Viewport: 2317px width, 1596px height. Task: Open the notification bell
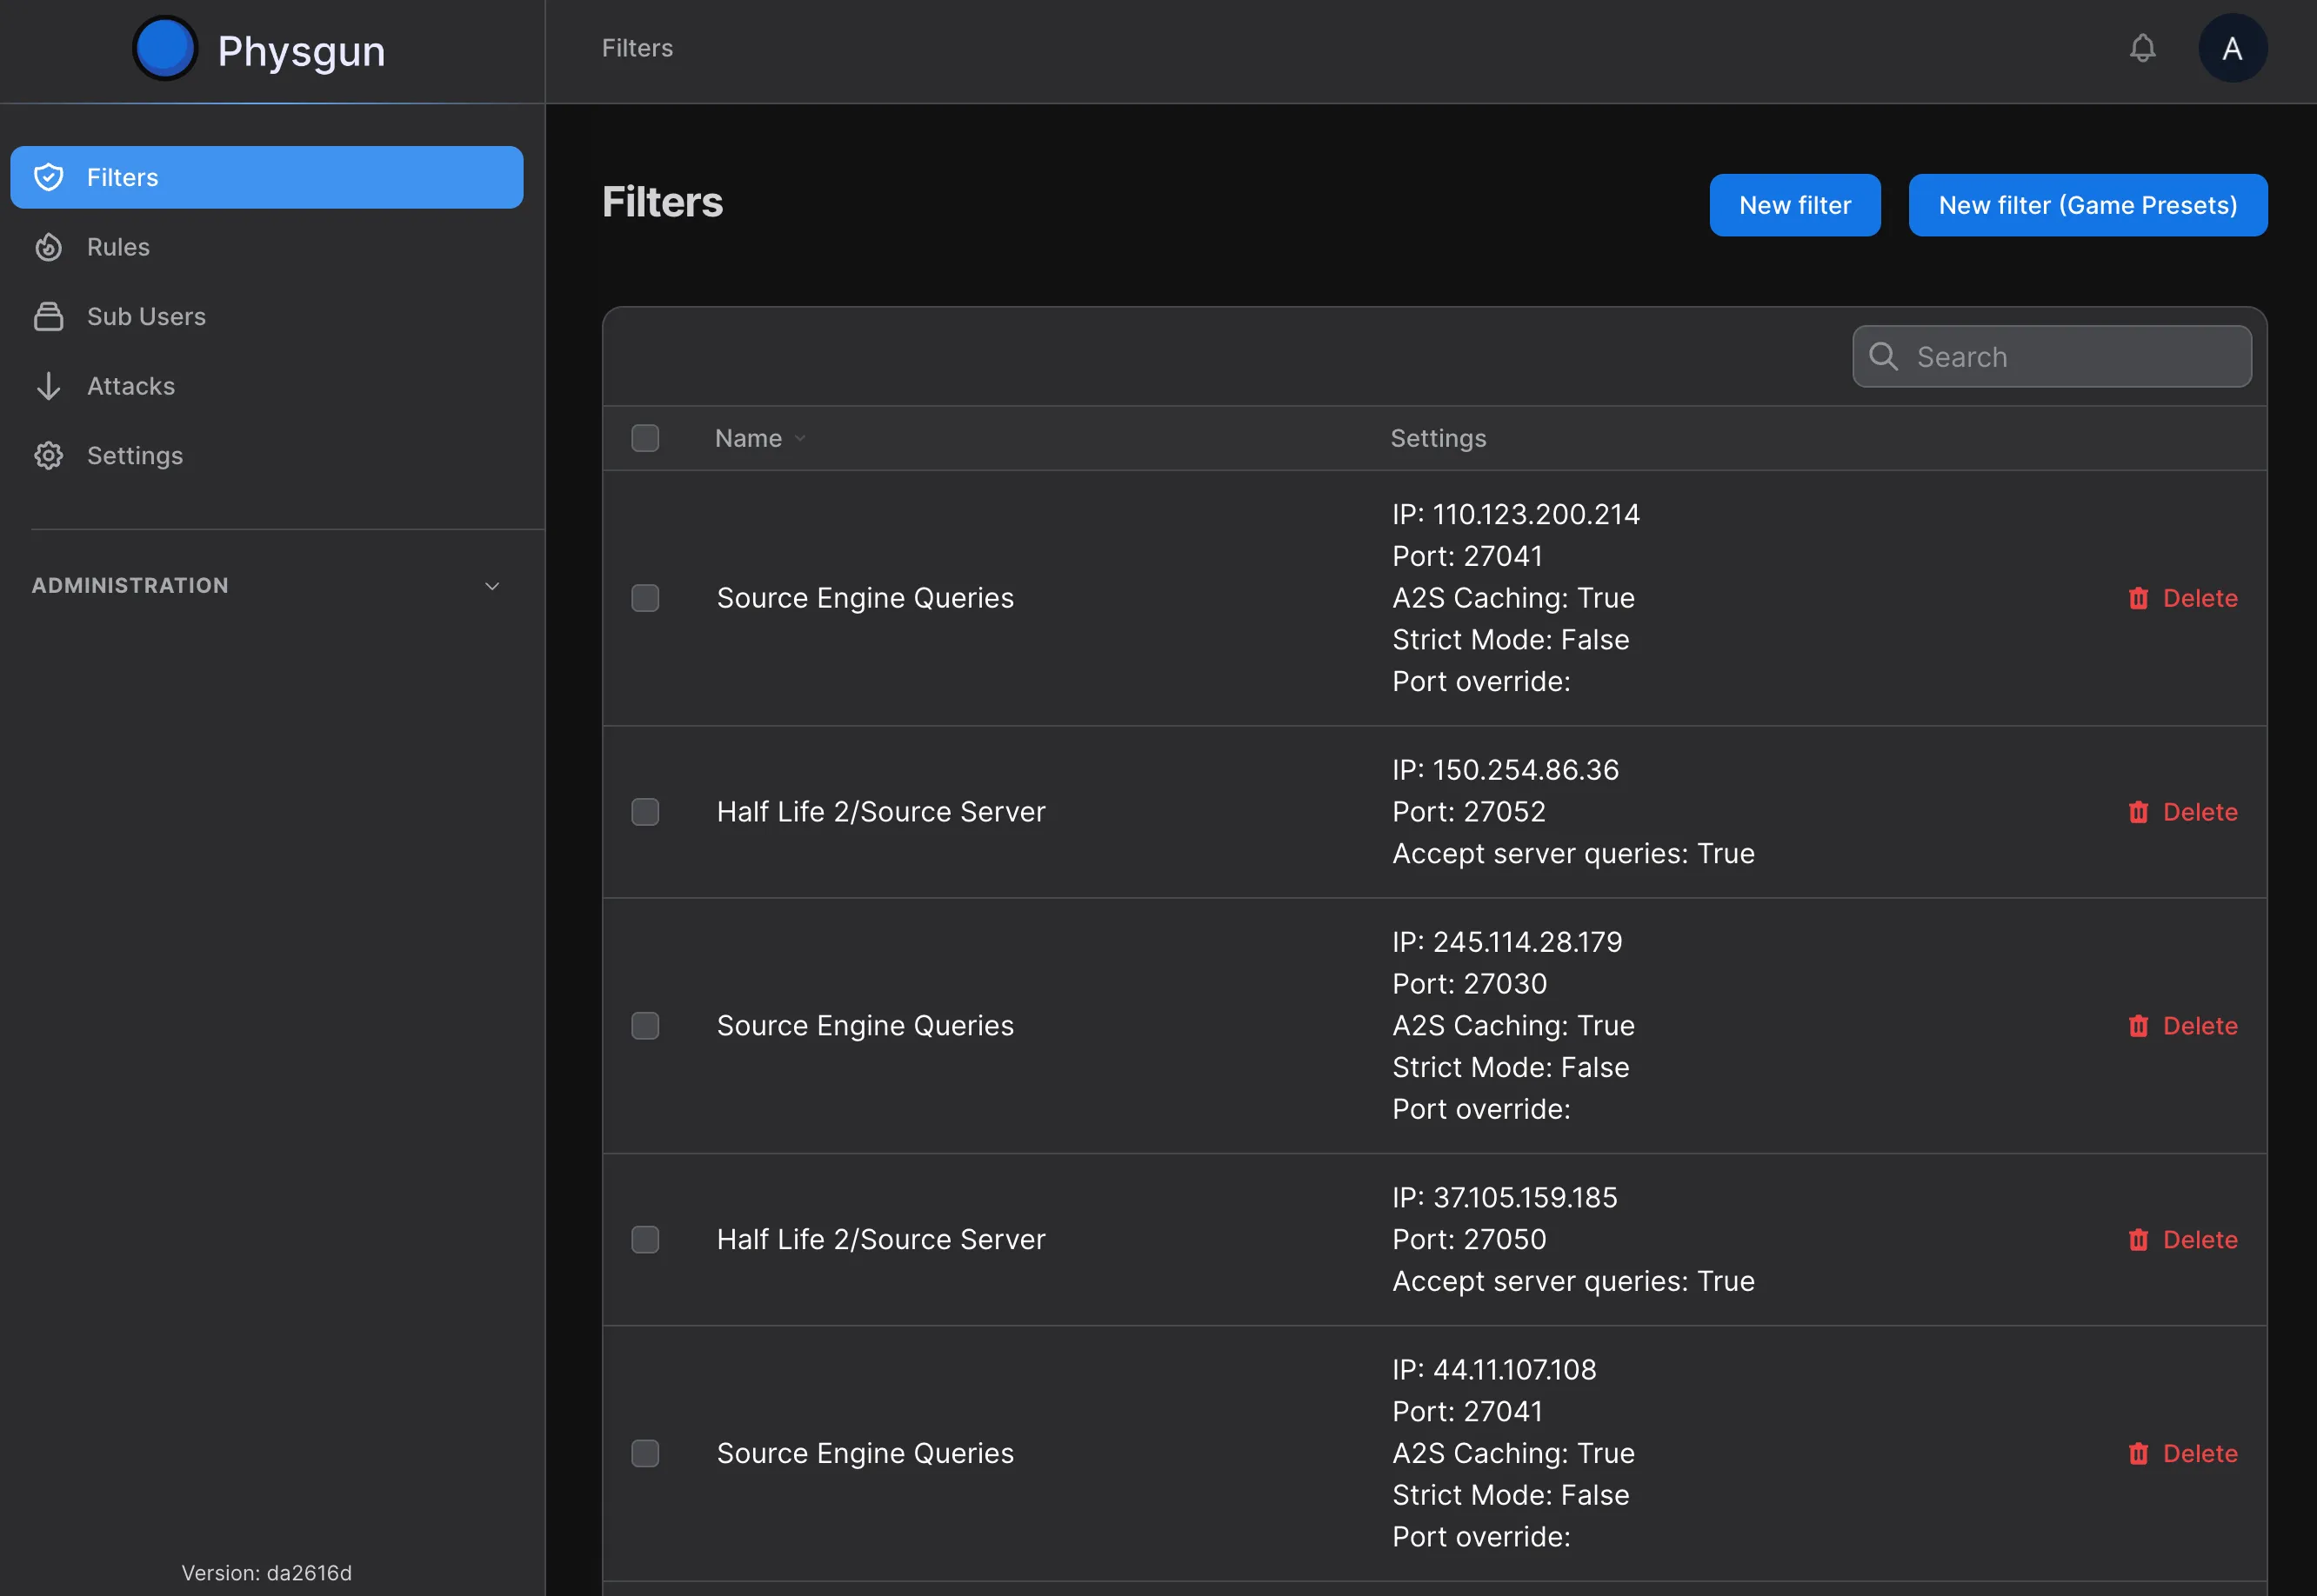click(2143, 47)
